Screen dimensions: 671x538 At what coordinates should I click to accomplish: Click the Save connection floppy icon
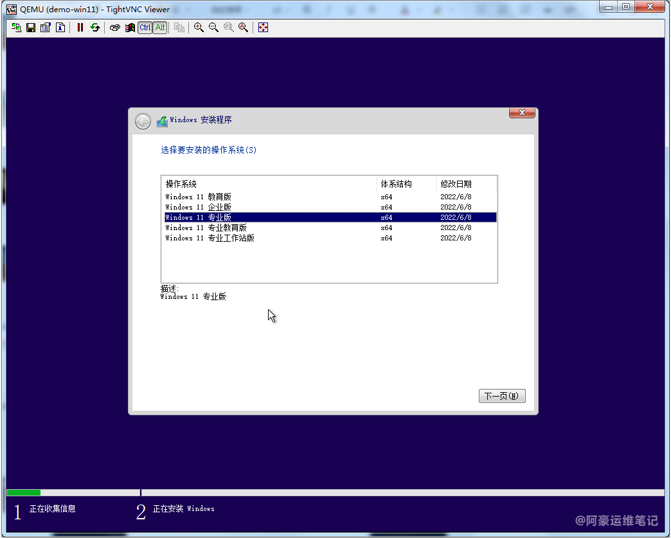point(30,28)
